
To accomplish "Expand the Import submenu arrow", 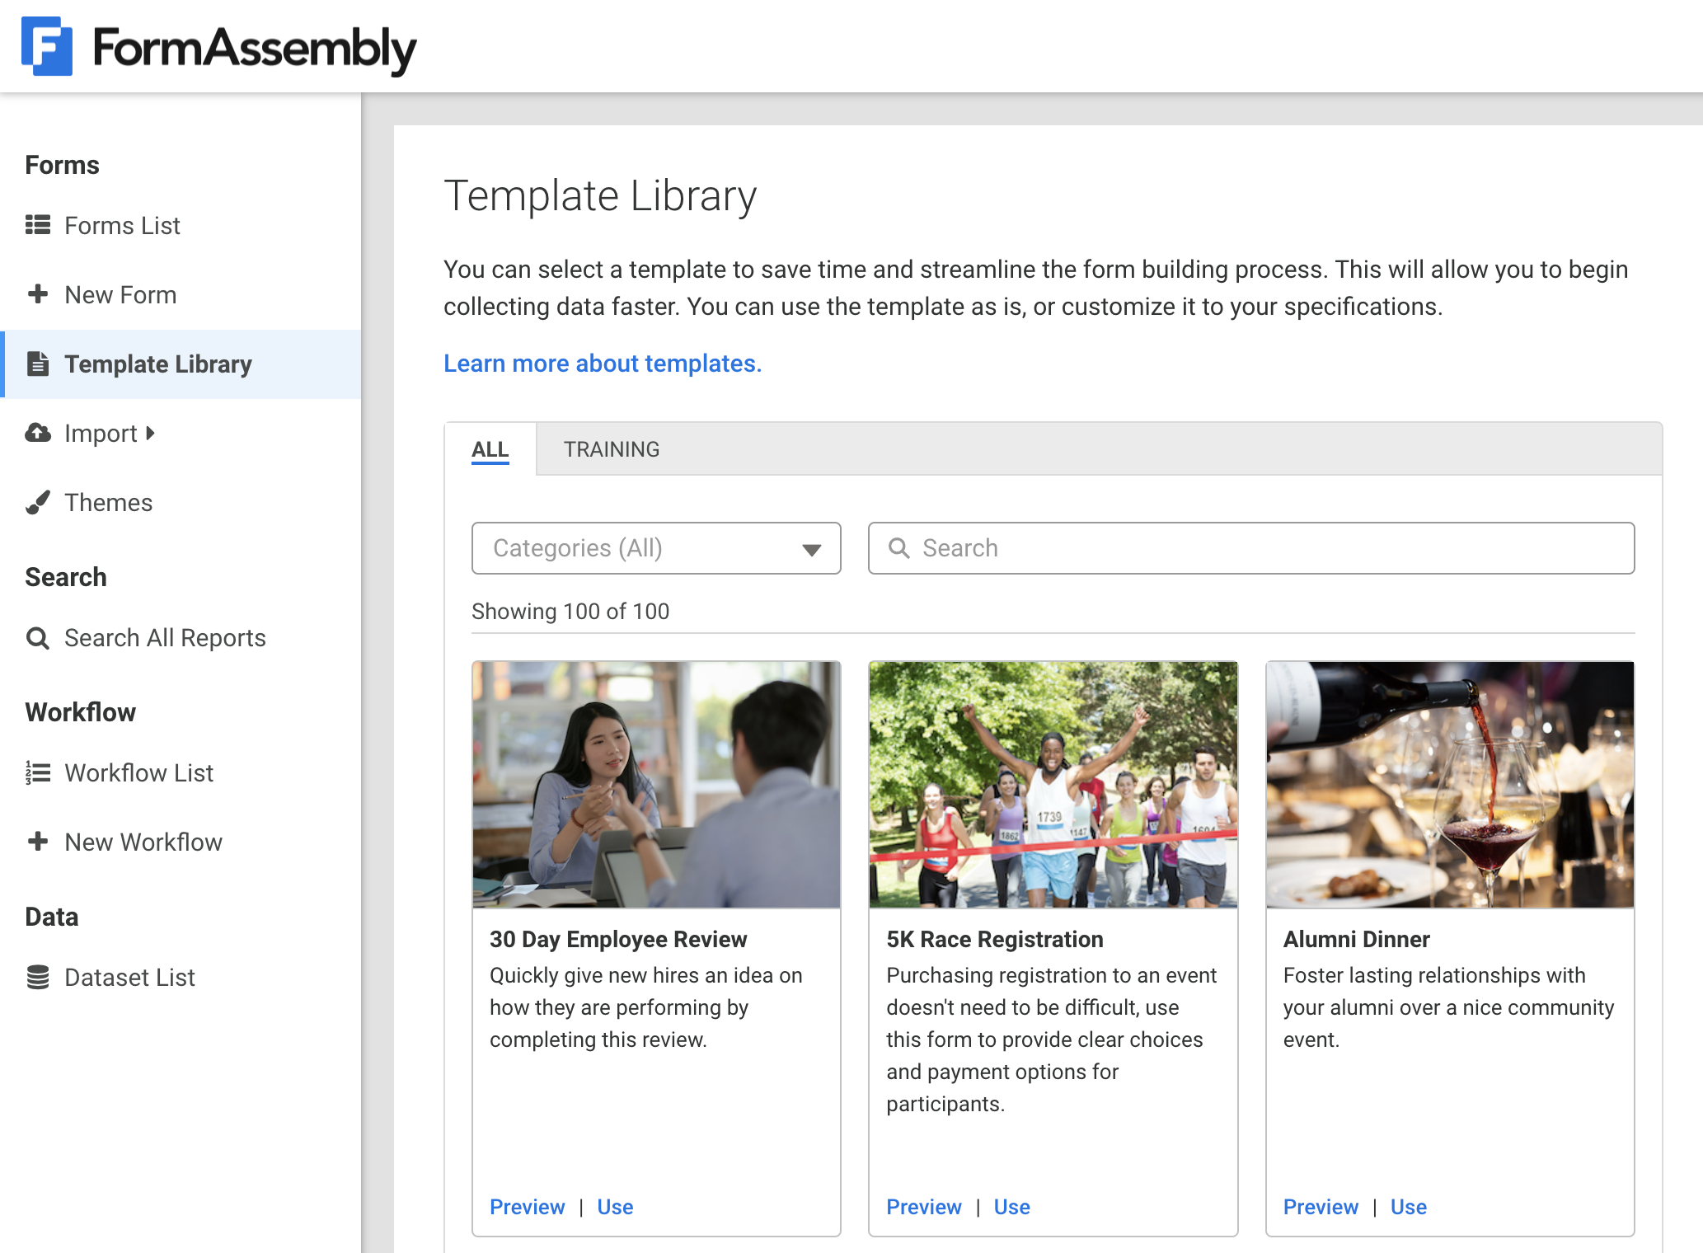I will coord(151,433).
